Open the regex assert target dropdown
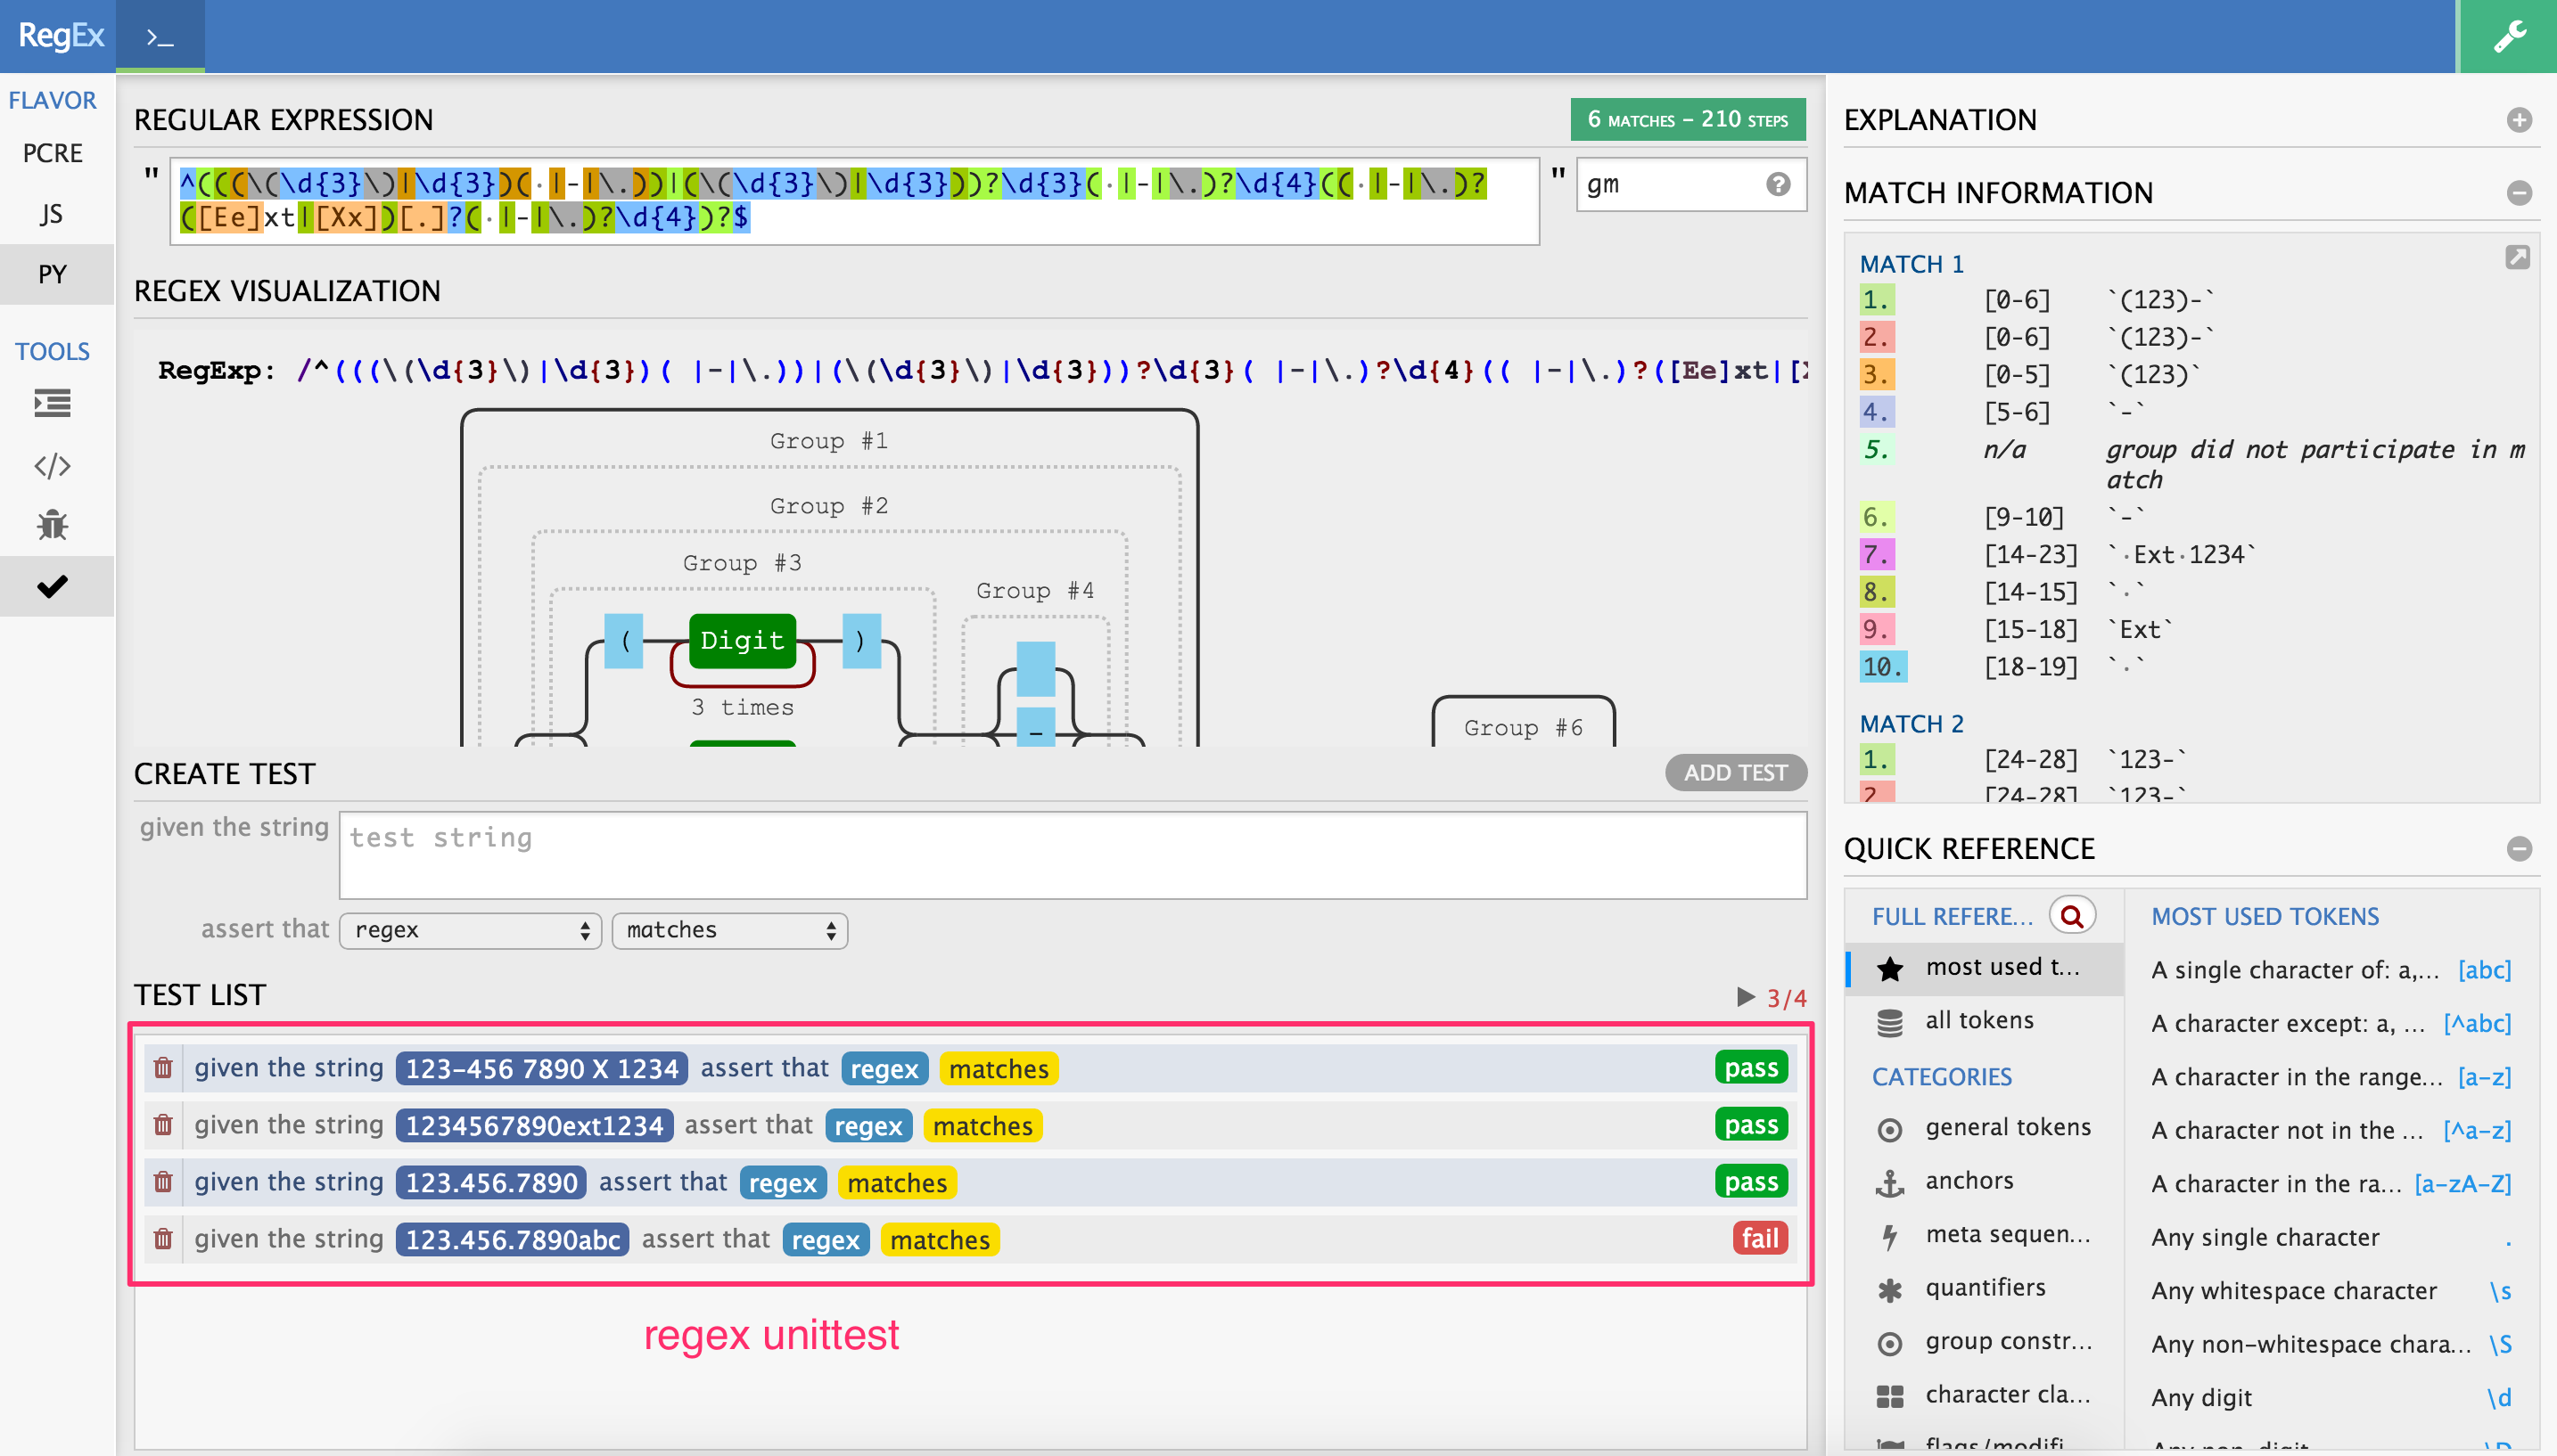The height and width of the screenshot is (1456, 2557). 470,930
